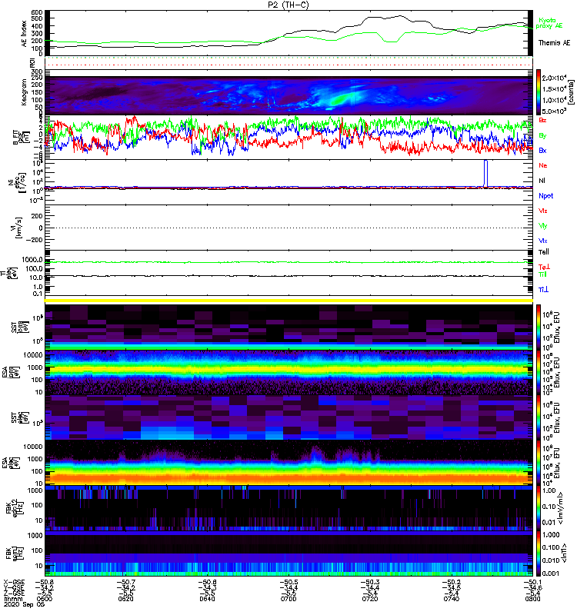This screenshot has height=615, width=577.
Task: Click the red Bz legend label
Action: click(x=542, y=120)
